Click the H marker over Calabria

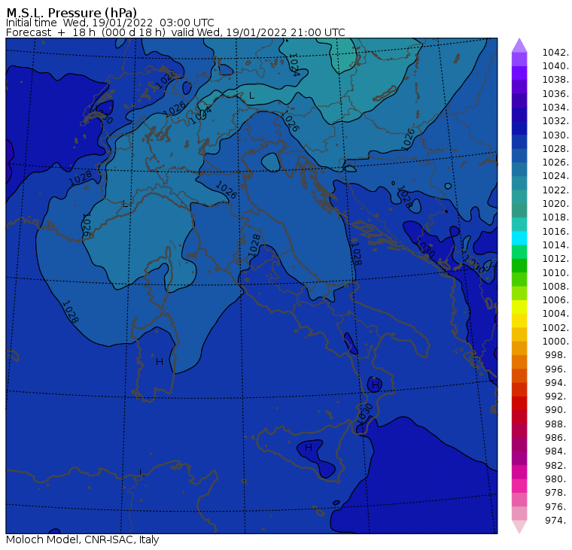click(376, 384)
